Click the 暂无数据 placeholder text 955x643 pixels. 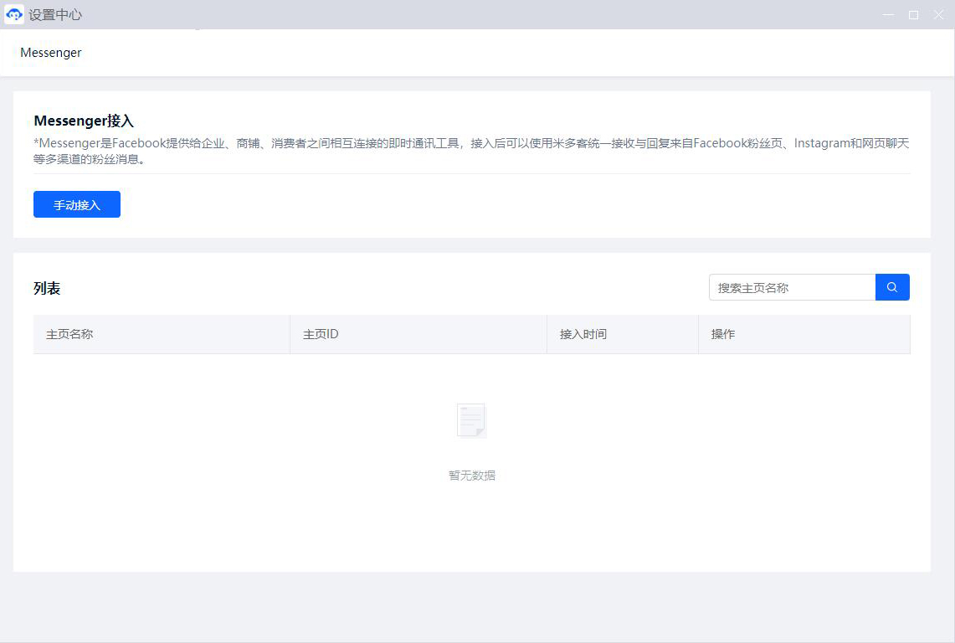click(472, 476)
